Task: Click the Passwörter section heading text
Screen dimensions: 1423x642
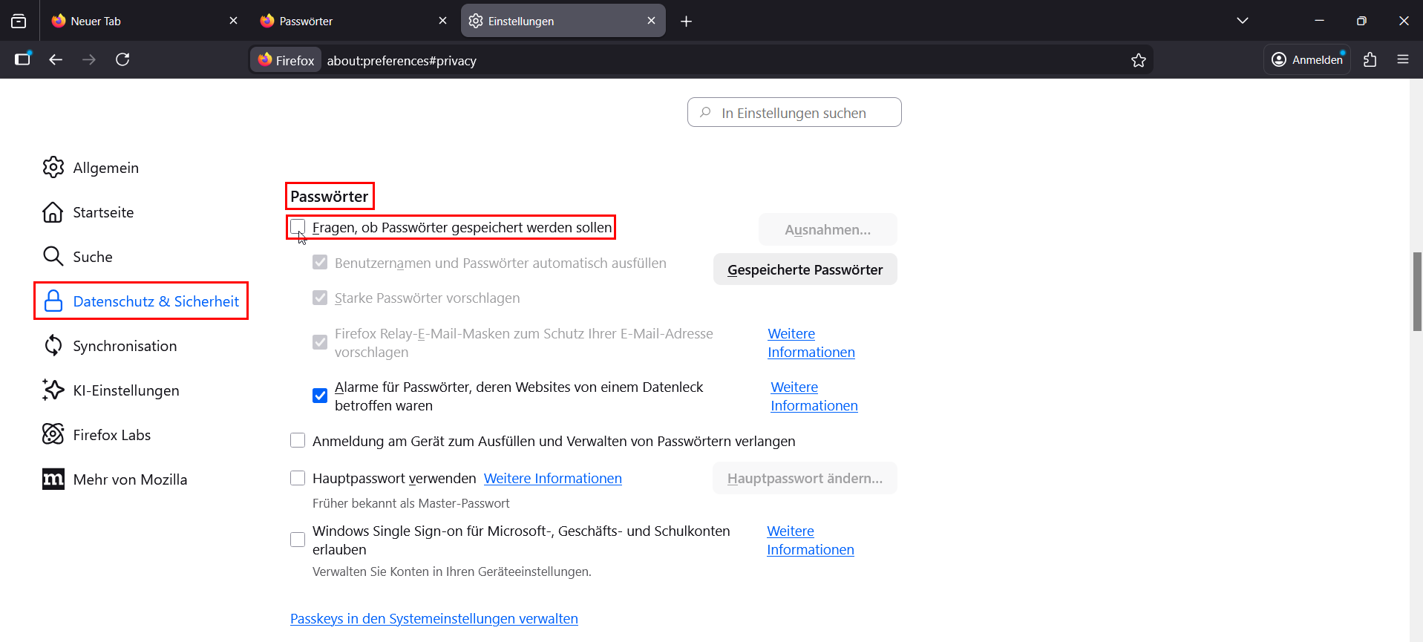Action: coord(330,197)
